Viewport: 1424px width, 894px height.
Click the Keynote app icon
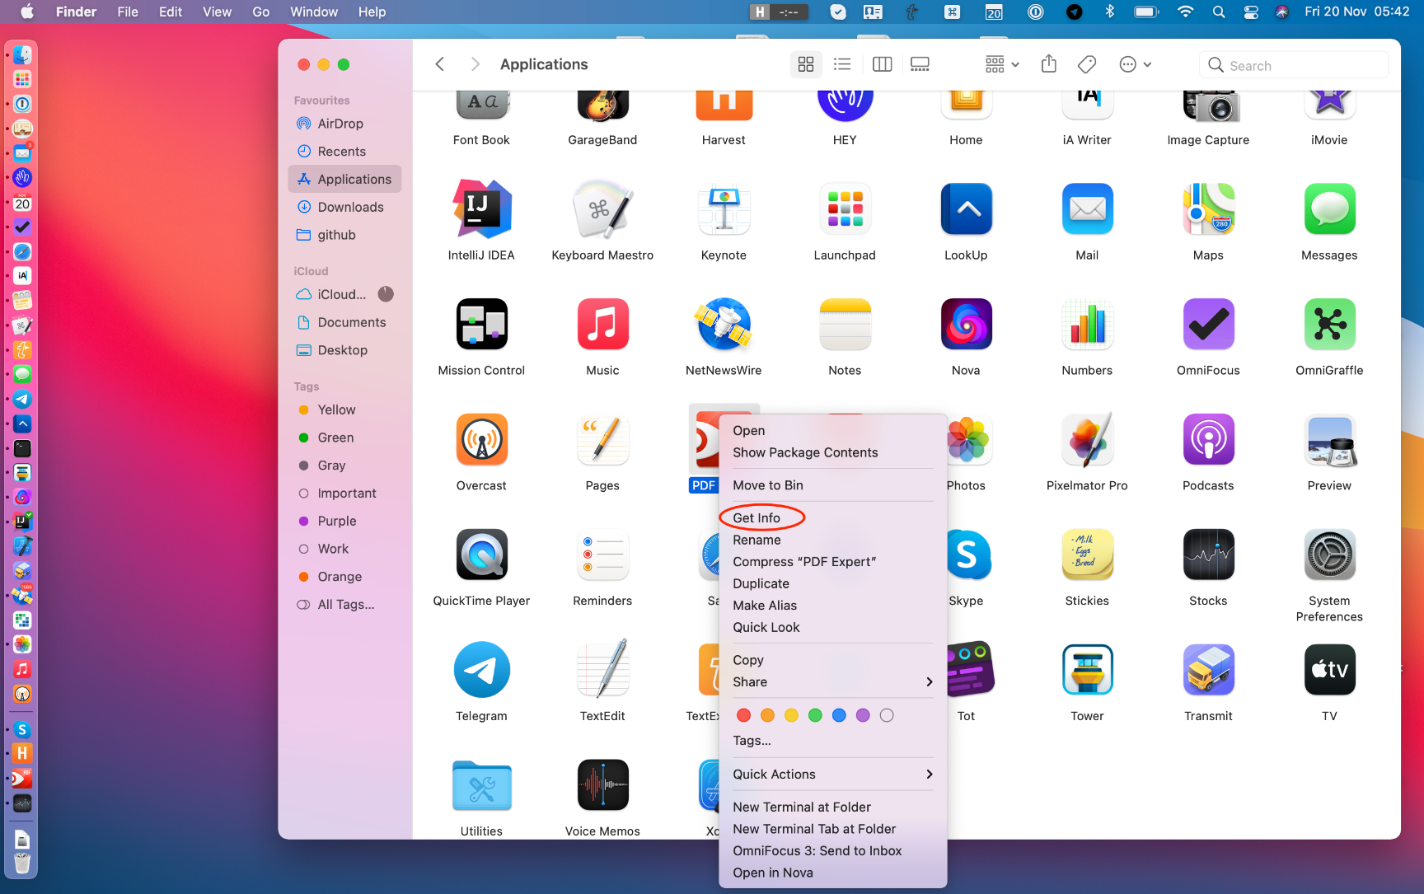click(x=724, y=209)
